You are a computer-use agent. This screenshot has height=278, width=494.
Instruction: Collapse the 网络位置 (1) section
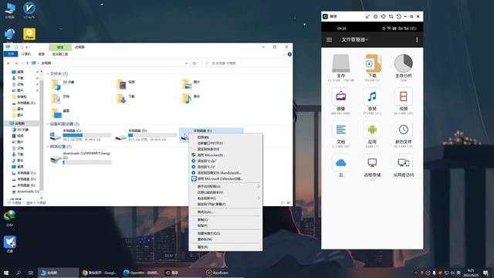tap(48, 147)
